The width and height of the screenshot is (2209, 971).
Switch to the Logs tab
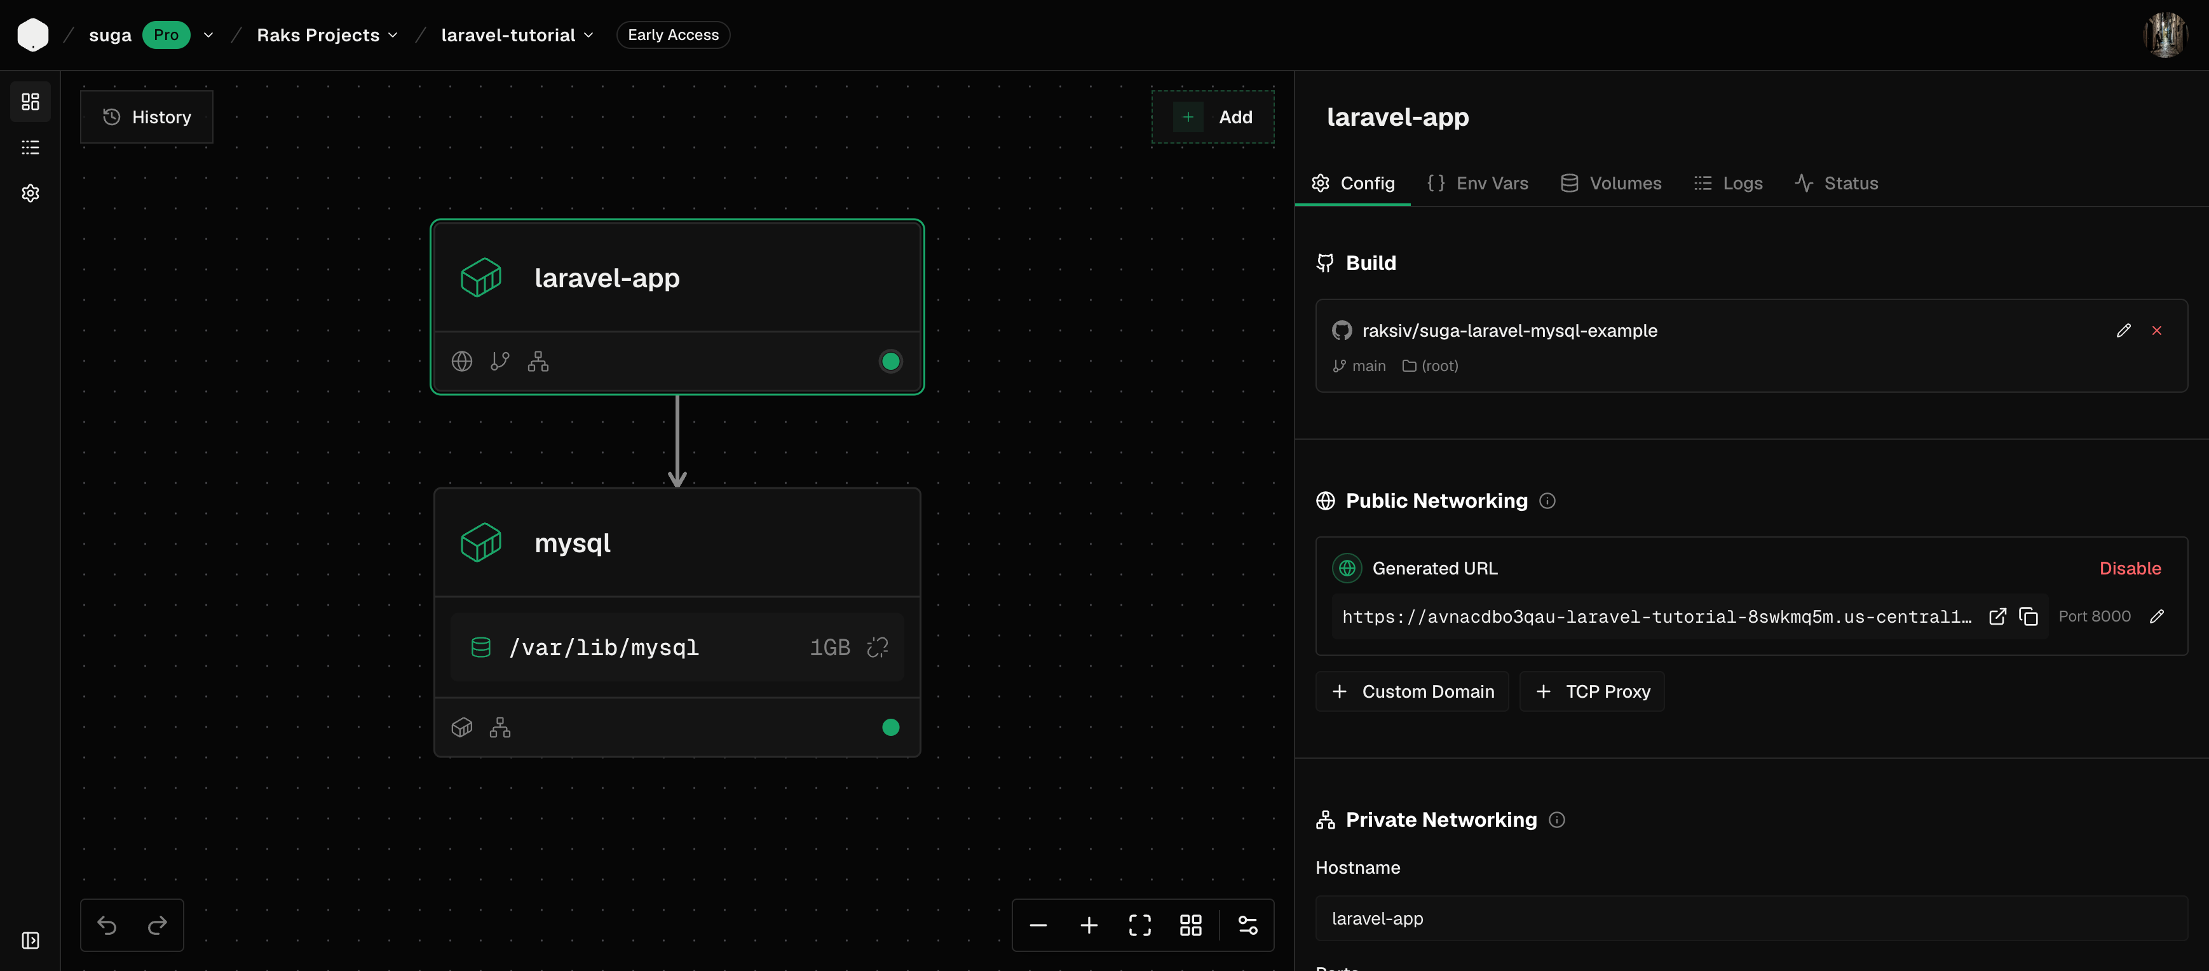[1728, 184]
